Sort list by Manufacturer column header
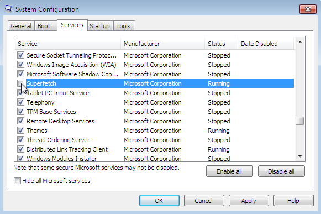 (163, 44)
